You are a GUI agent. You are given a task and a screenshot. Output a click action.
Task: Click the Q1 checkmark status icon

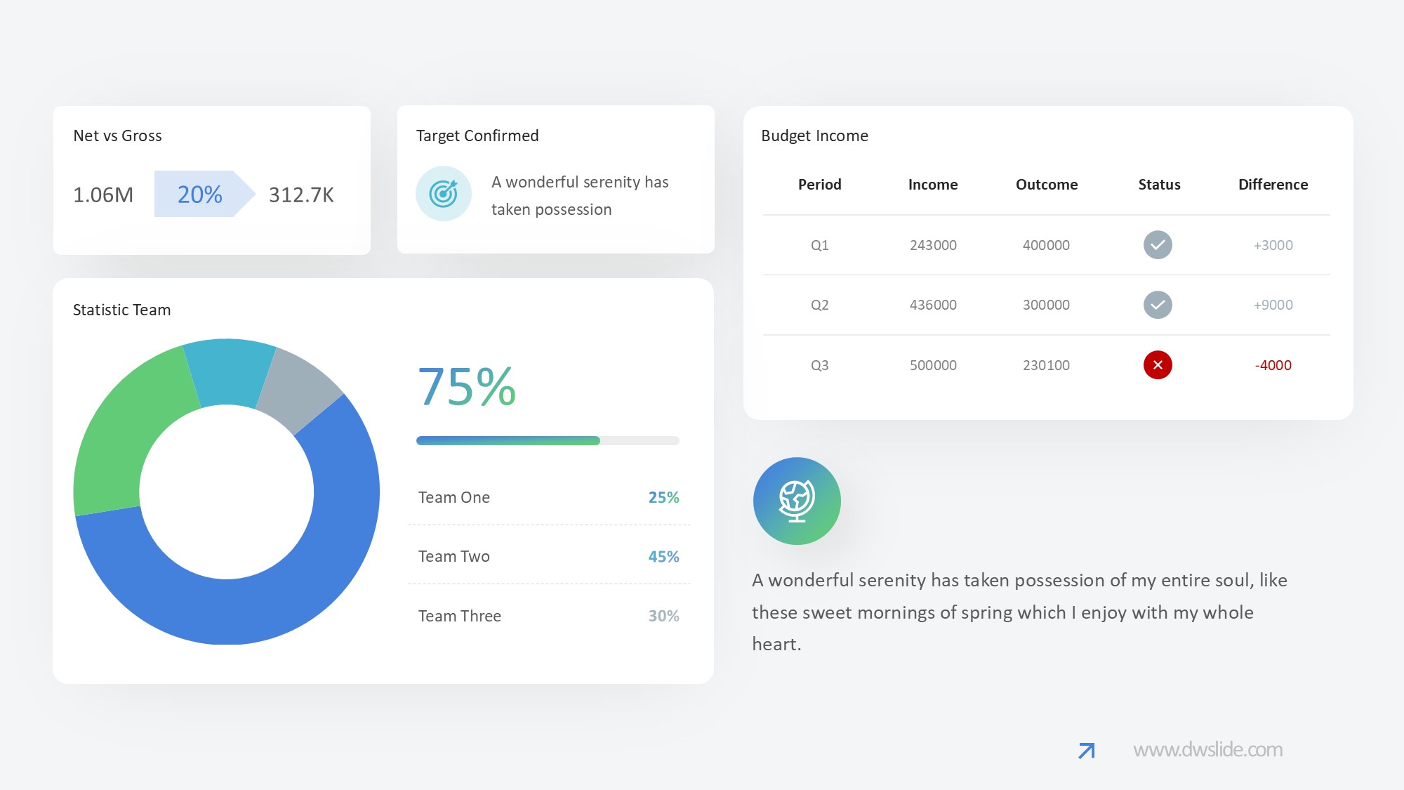point(1158,245)
